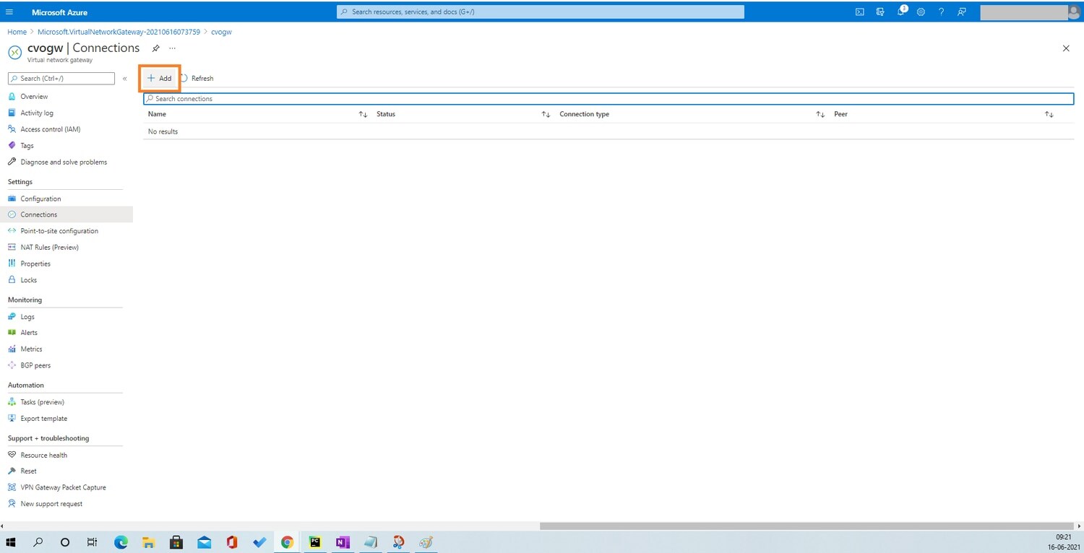1084x553 pixels.
Task: Sort connections by Status column
Action: 546,114
